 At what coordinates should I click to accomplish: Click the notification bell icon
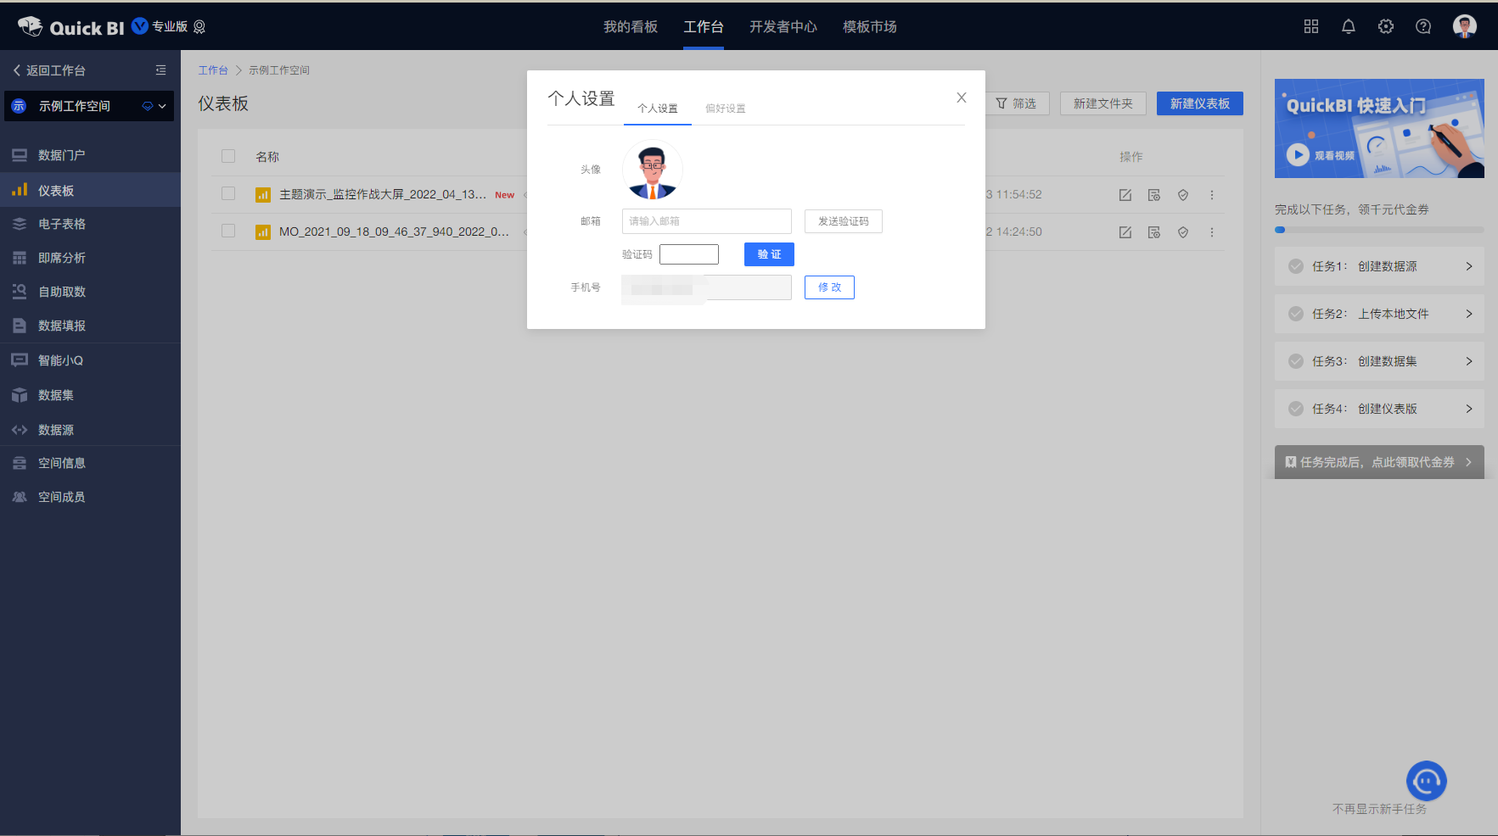coord(1348,26)
